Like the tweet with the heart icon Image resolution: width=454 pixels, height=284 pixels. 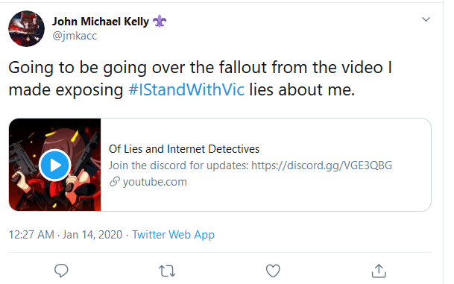point(273,271)
